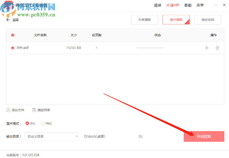This screenshot has height=158, width=229.
Task: Click the 状态 column header
Action: (x=158, y=35)
